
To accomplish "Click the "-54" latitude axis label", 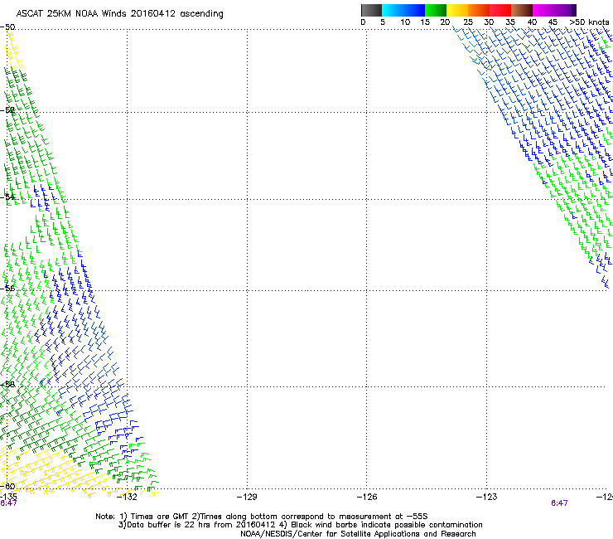I will click(7, 197).
